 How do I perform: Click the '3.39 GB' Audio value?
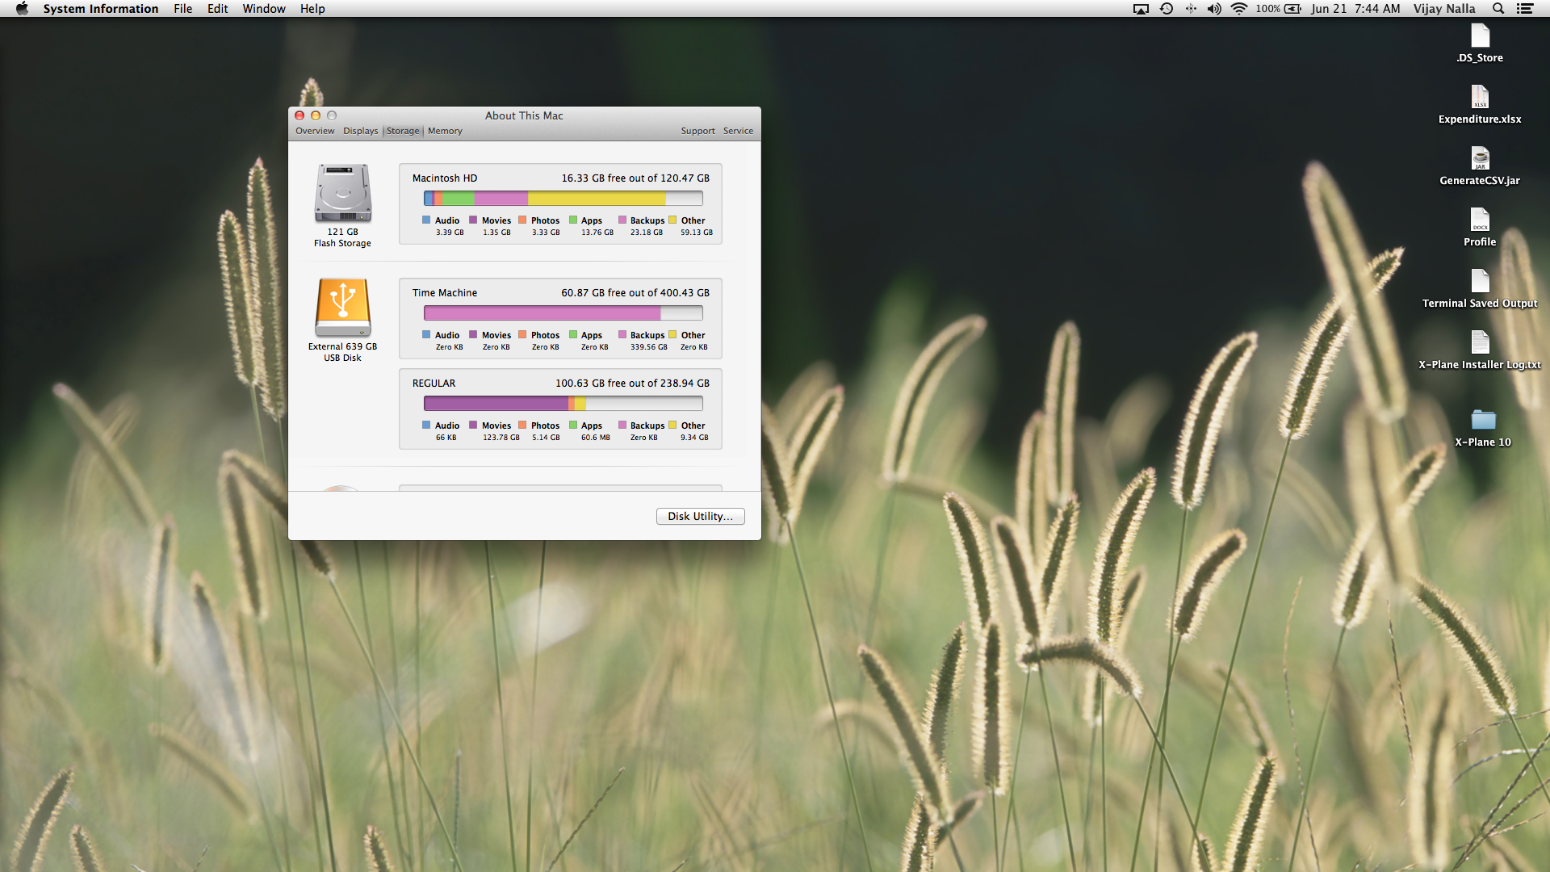click(x=450, y=233)
